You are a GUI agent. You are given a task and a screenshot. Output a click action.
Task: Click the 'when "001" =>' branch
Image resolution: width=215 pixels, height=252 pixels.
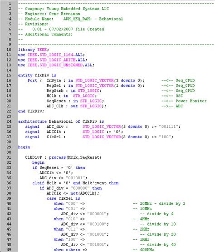pos(69,209)
